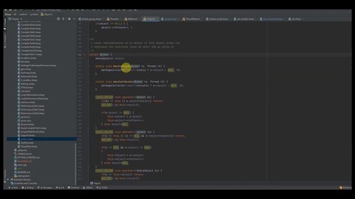Select hashmap.sharp in project tree
Image resolution: width=355 pixels, height=199 pixels.
tap(28, 73)
